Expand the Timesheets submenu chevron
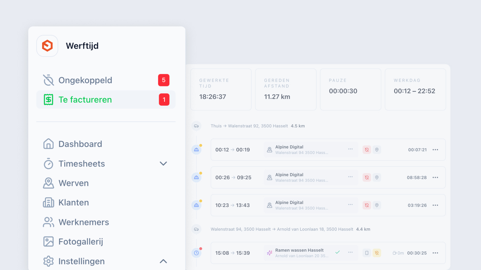This screenshot has width=481, height=270. 163,163
